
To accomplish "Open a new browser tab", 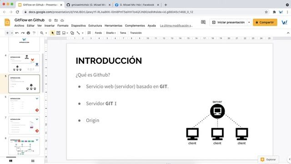I will pyautogui.click(x=166, y=5).
